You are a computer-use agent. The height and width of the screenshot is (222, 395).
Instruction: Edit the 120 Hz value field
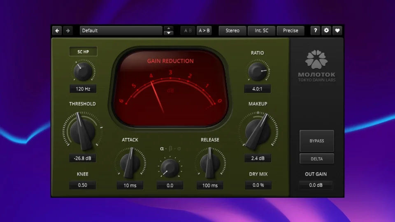[83, 89]
